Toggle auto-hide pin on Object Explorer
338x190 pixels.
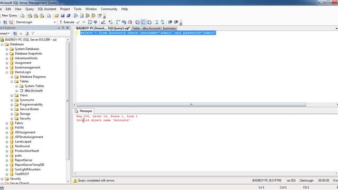point(63,28)
